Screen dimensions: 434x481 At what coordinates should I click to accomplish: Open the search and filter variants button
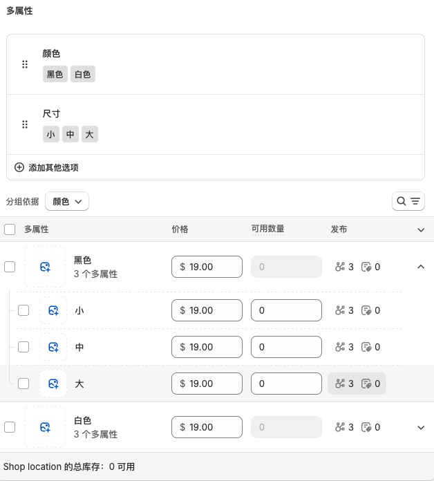pos(408,201)
